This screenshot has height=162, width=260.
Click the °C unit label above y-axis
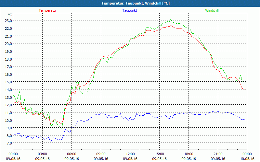10,15
